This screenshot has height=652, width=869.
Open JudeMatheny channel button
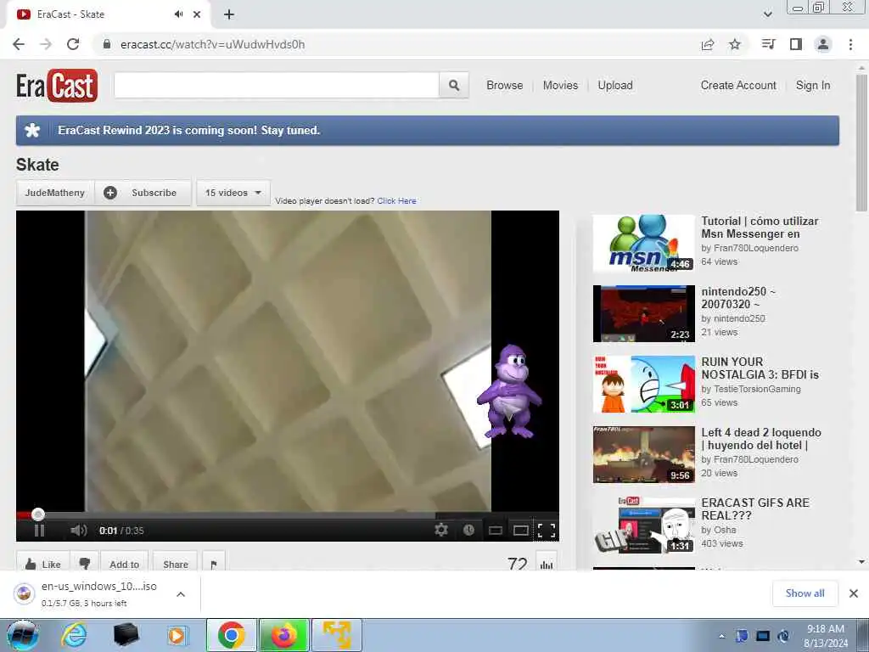coord(55,193)
